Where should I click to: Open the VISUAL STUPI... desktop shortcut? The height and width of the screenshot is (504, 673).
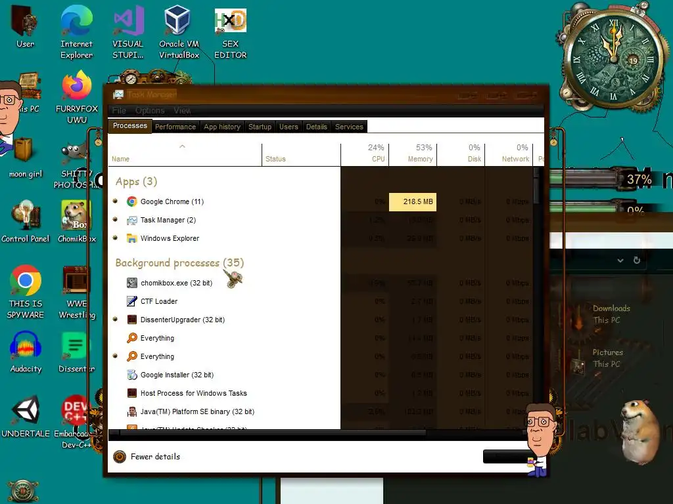(x=128, y=33)
